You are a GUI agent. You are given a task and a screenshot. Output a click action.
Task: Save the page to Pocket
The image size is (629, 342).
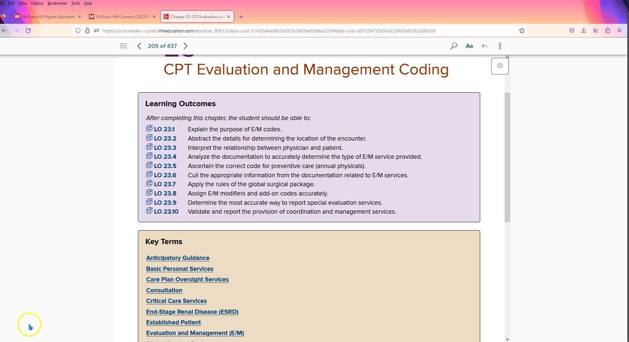click(x=571, y=30)
